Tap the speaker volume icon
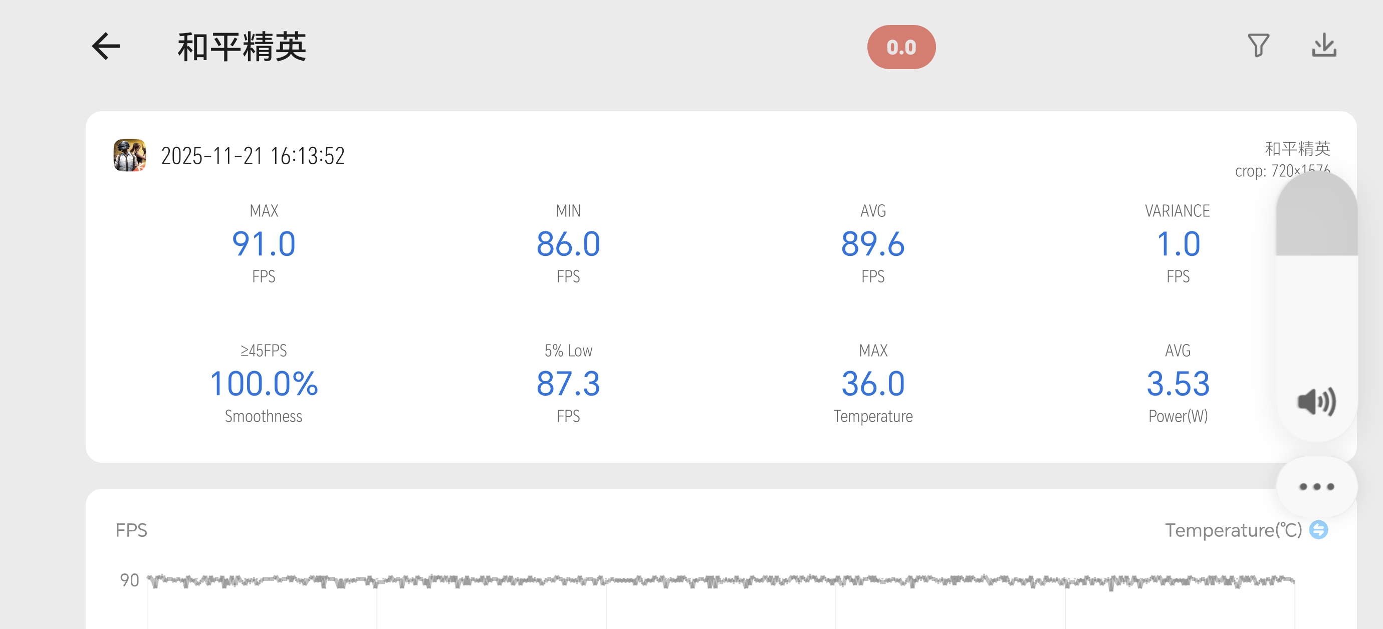1383x629 pixels. (x=1316, y=402)
